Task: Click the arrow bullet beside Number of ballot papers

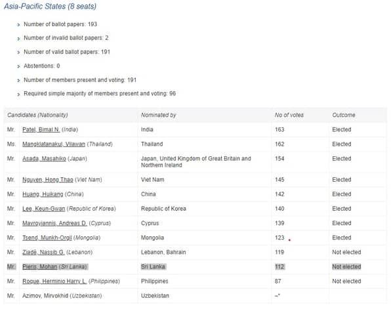Action: pyautogui.click(x=18, y=25)
